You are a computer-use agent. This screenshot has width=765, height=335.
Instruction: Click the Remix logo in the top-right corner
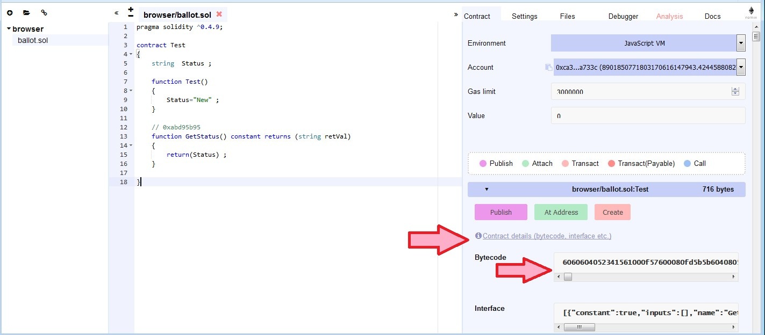[x=751, y=12]
